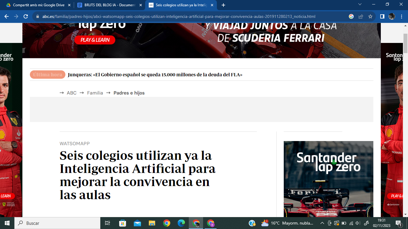408x229 pixels.
Task: Open the Junqueras breaking news headline
Action: click(155, 75)
